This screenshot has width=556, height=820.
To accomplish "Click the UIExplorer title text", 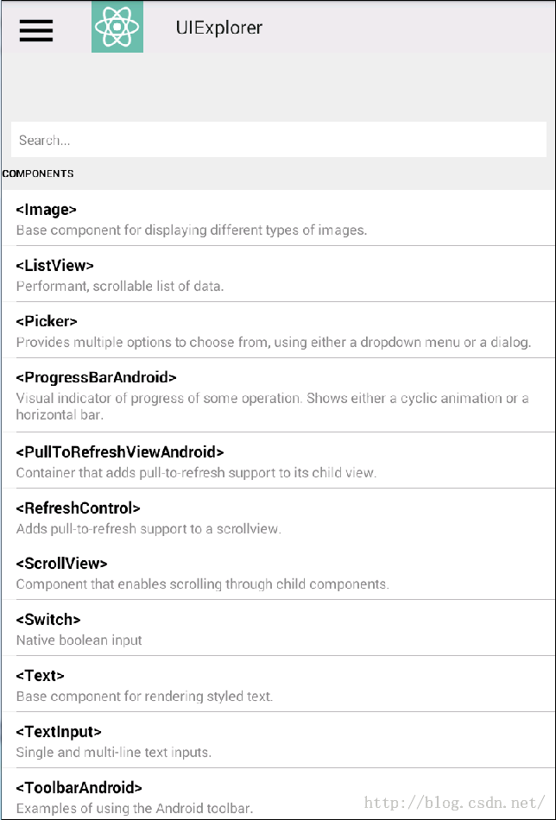I will (x=218, y=28).
